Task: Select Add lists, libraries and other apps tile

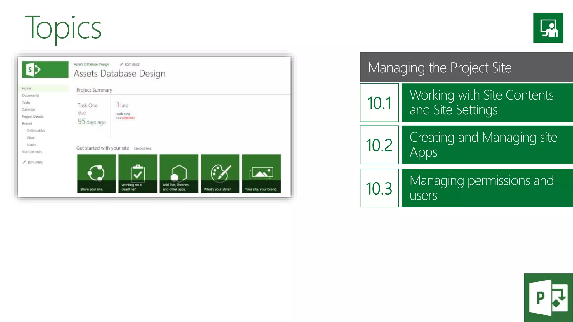Action: [x=179, y=174]
